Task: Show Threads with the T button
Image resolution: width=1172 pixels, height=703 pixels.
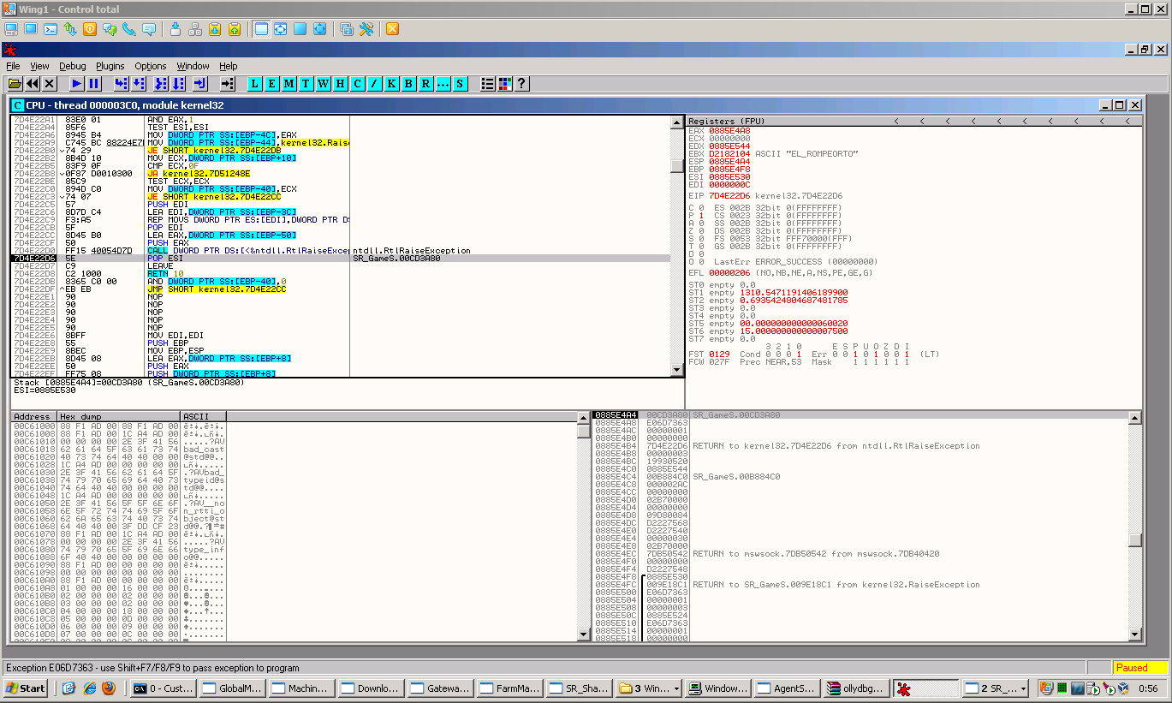Action: click(306, 83)
